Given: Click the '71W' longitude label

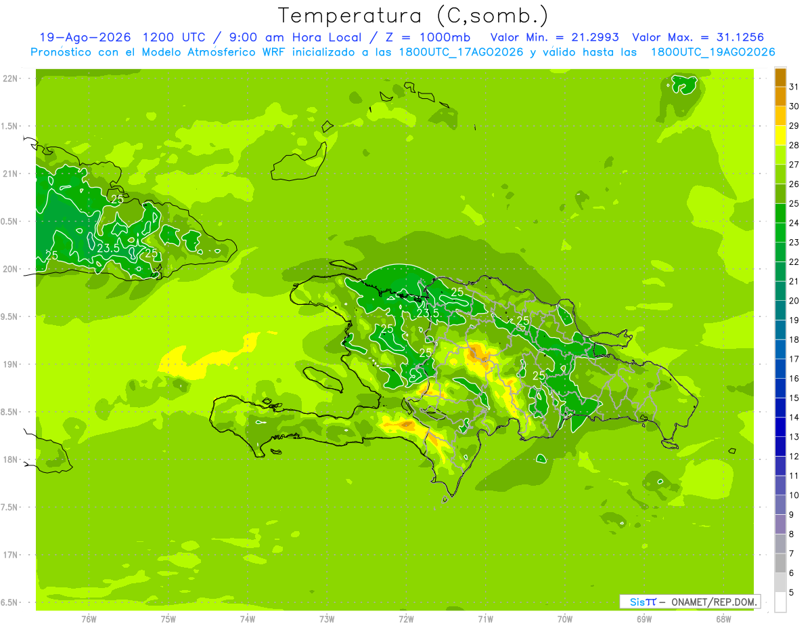Looking at the screenshot, I should (485, 619).
